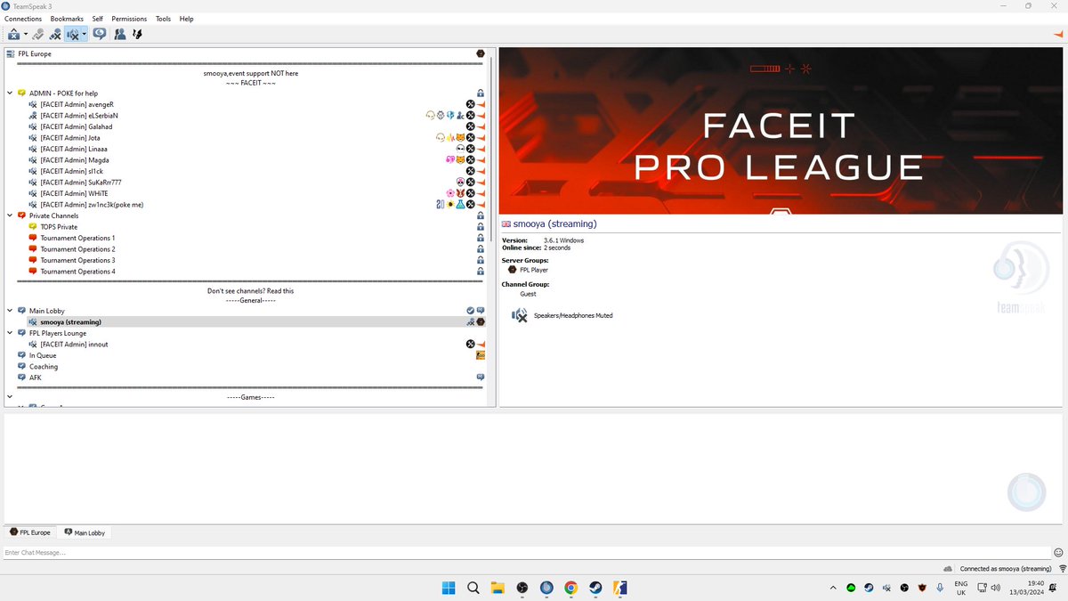Click the Speakers/Headphones Muted status icon

tap(518, 315)
